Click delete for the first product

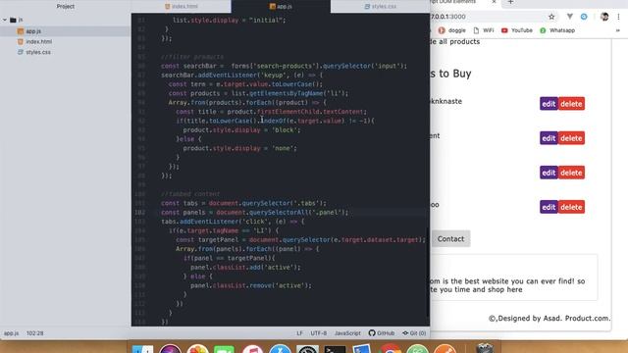(571, 104)
